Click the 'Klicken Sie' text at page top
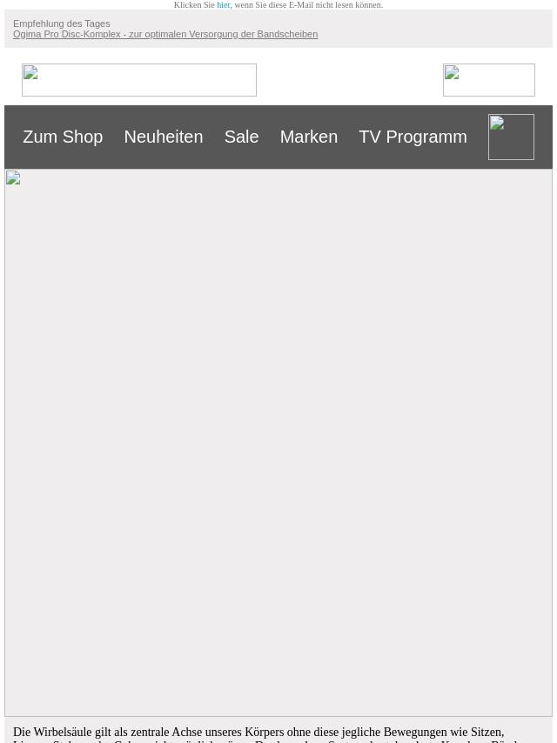 (x=194, y=5)
